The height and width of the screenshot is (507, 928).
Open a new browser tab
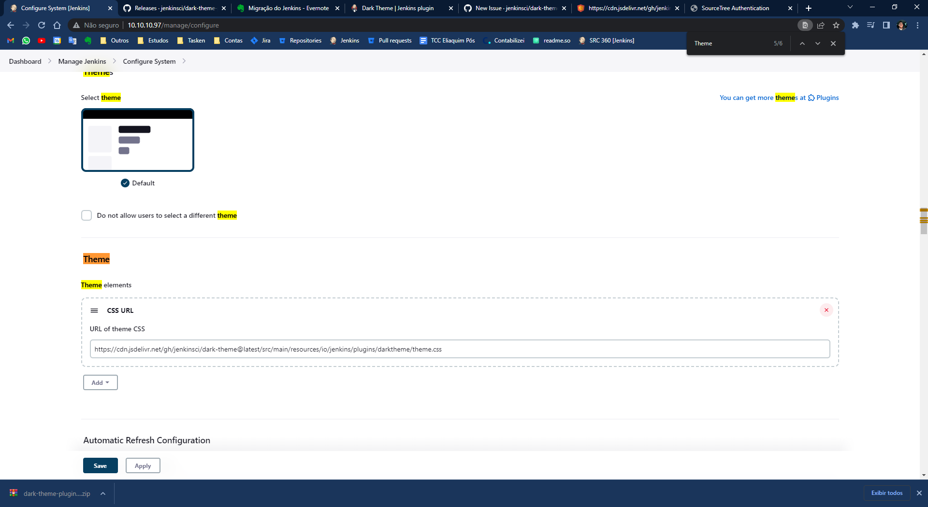pyautogui.click(x=809, y=8)
